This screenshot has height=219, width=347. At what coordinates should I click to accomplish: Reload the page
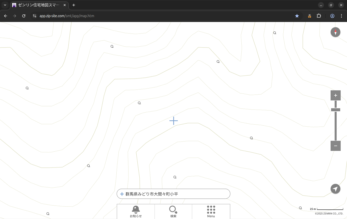(24, 16)
